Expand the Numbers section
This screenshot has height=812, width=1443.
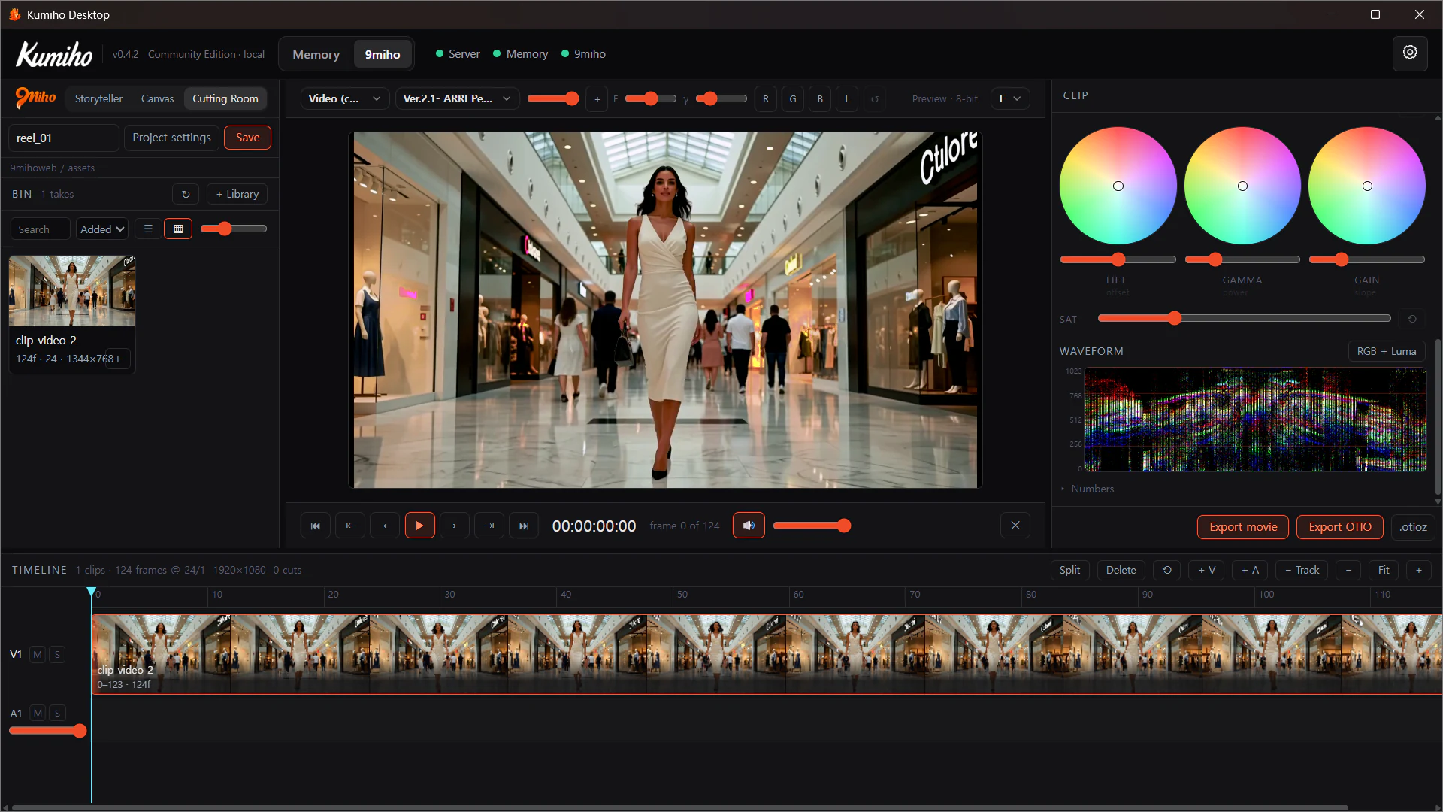(x=1088, y=489)
